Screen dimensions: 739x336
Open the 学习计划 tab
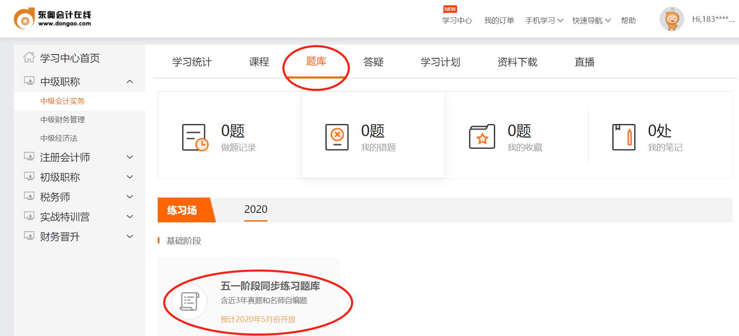pyautogui.click(x=440, y=62)
